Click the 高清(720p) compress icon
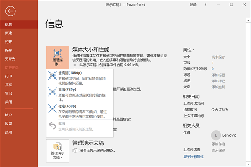 click(52, 92)
